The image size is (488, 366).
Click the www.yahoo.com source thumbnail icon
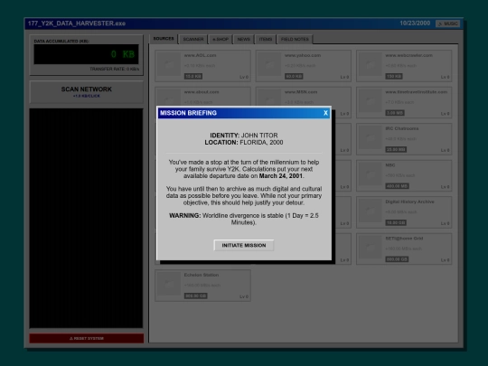click(x=269, y=64)
